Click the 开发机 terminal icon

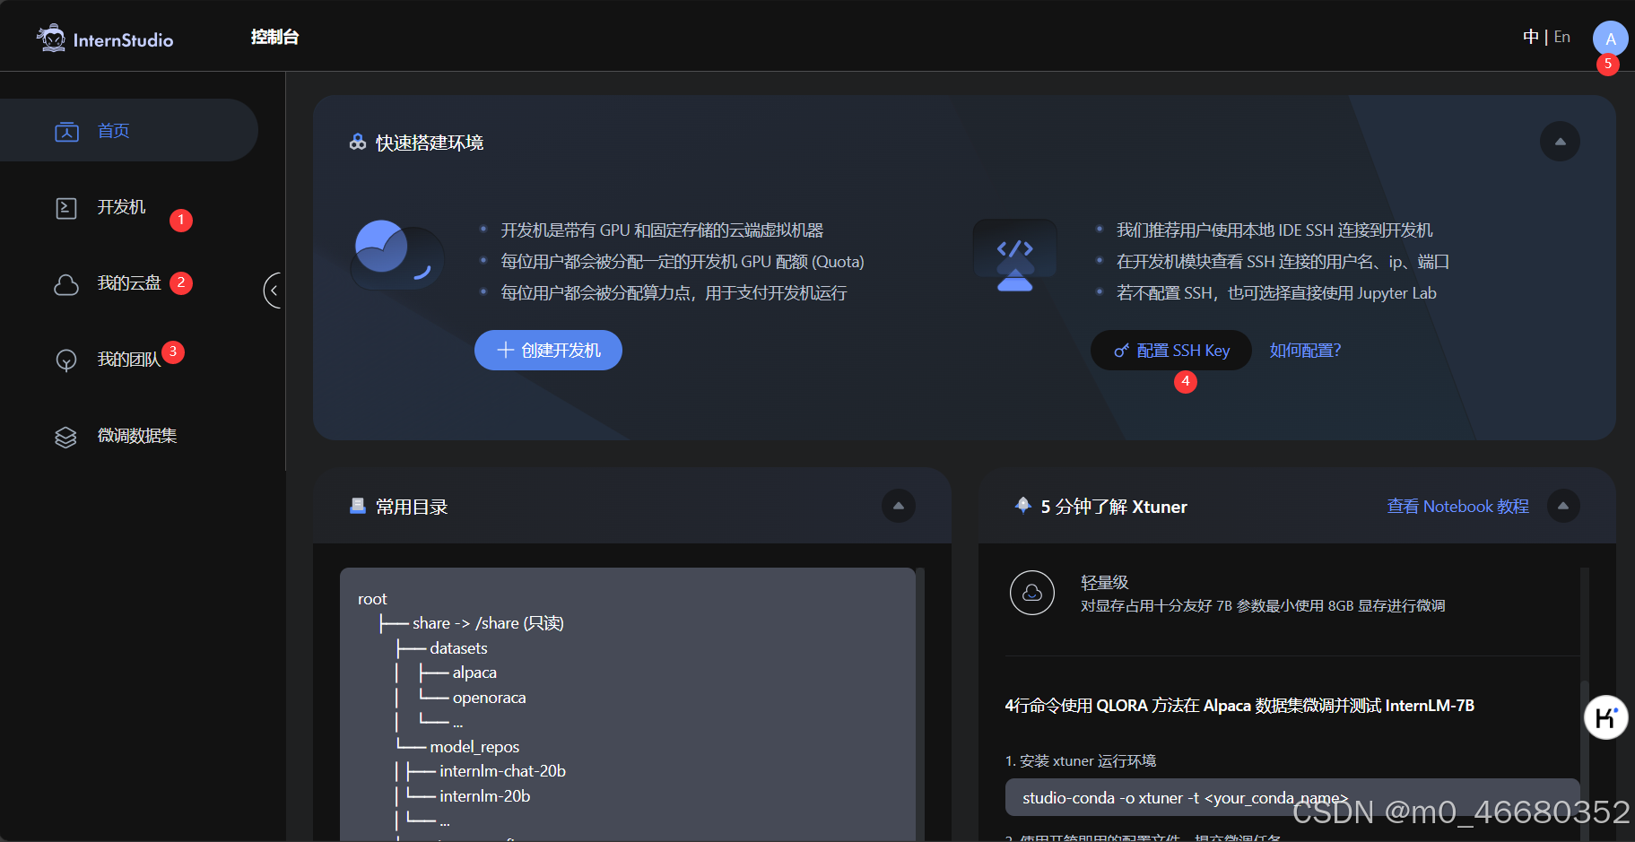tap(66, 208)
